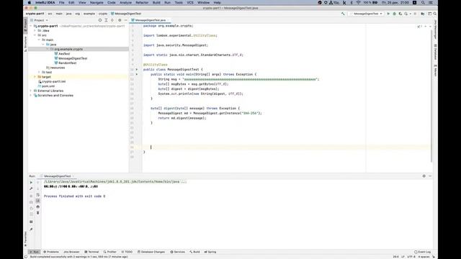Open the Problems tool window tab
The width and height of the screenshot is (461, 259).
51,252
